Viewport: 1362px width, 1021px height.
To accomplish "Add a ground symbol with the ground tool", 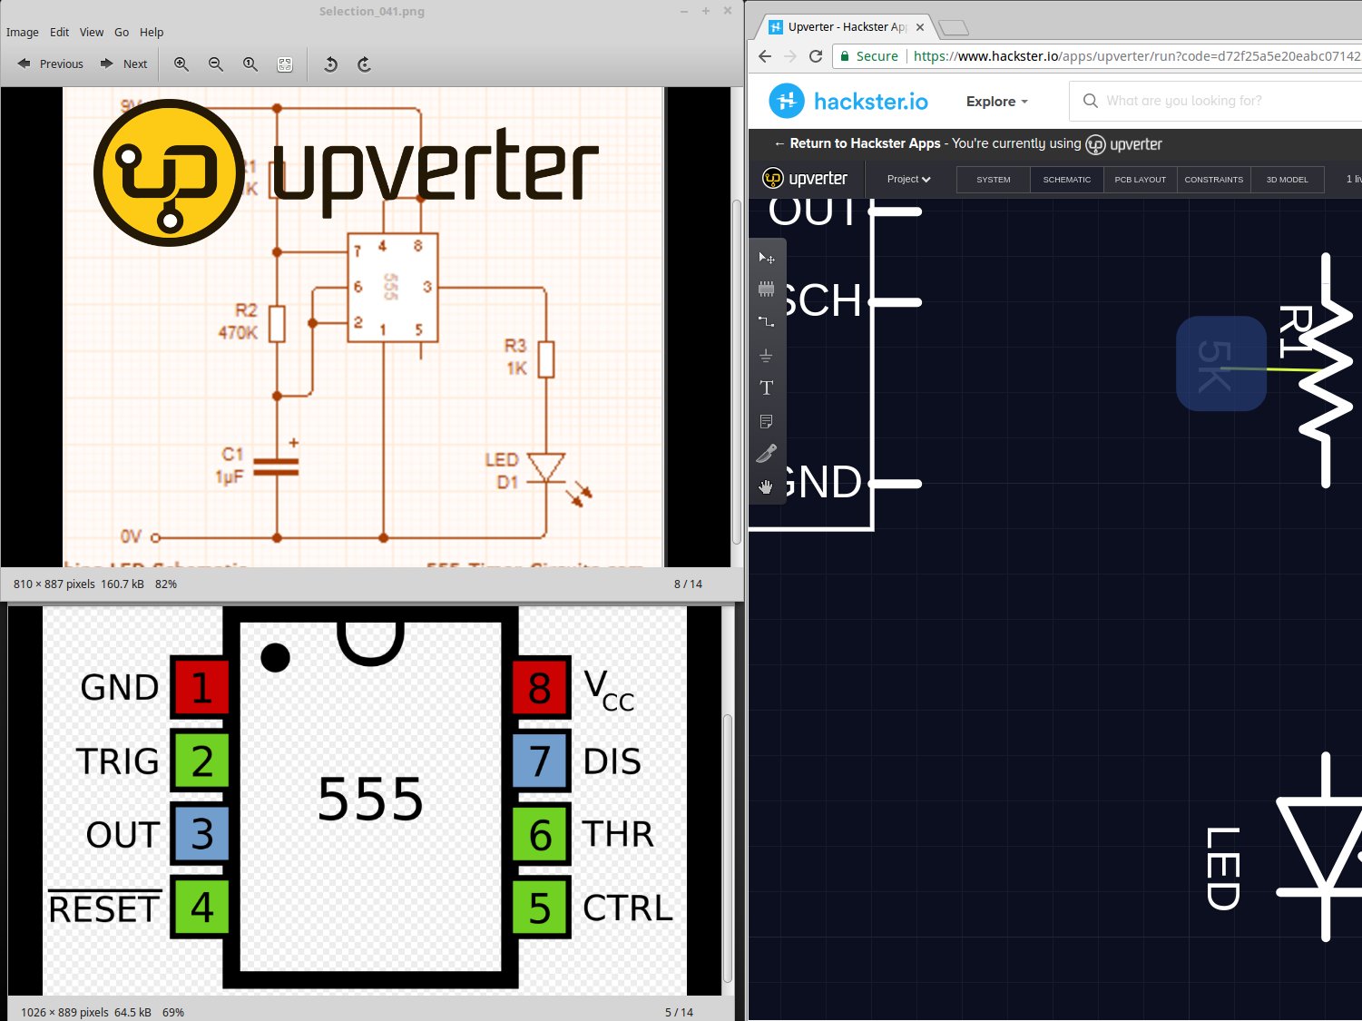I will coord(767,356).
